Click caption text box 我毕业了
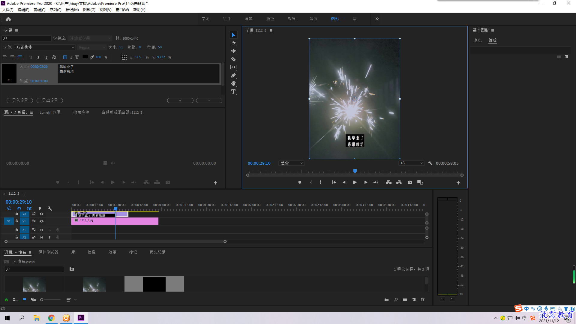The image size is (576, 324). 139,73
